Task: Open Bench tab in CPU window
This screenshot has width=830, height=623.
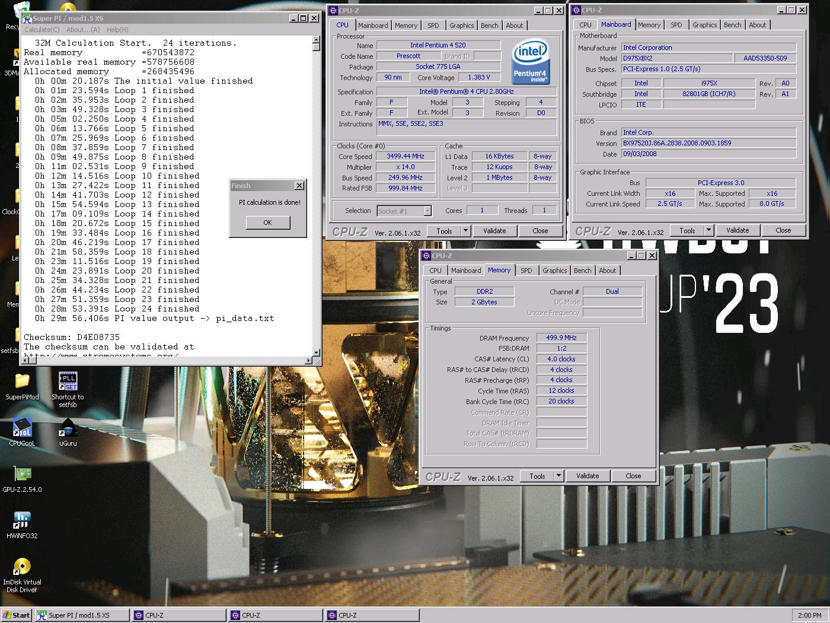Action: pos(489,26)
